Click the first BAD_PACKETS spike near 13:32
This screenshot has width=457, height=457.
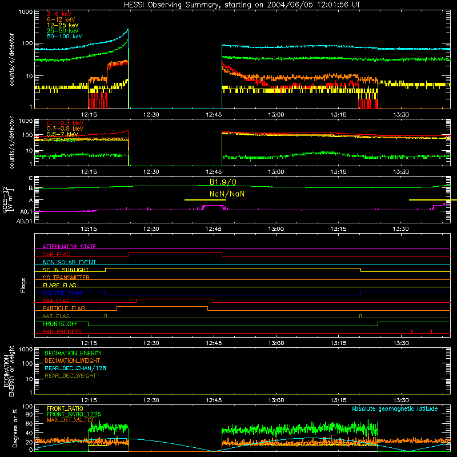tap(412, 331)
